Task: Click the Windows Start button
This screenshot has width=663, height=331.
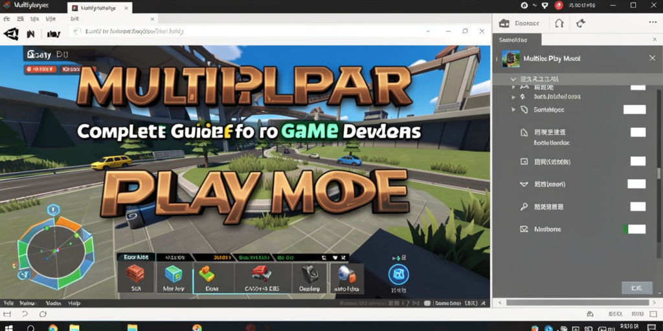Action: click(8, 328)
